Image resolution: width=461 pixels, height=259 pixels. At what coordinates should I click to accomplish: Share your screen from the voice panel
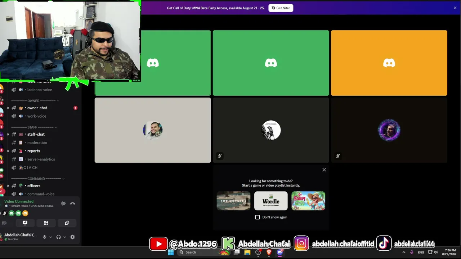[x=25, y=223]
